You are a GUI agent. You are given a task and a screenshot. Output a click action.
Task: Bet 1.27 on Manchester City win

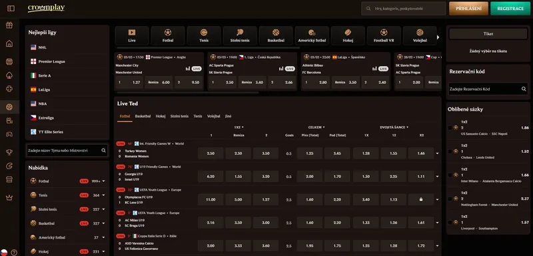click(x=129, y=82)
